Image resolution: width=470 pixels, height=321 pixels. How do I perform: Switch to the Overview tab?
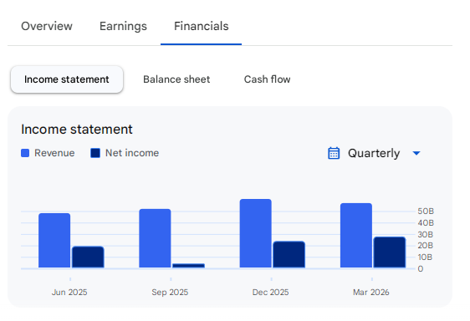[x=47, y=26]
